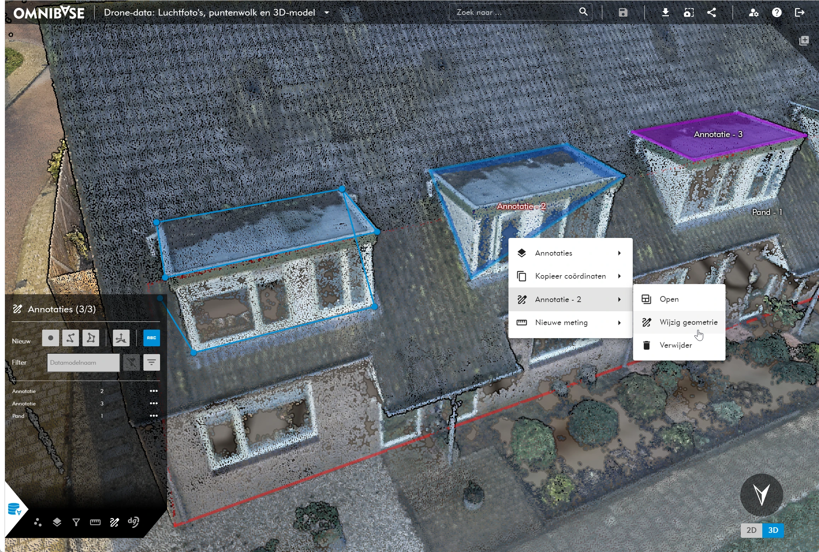This screenshot has height=552, width=819.
Task: Select Verwijder in the context submenu
Action: pos(675,345)
